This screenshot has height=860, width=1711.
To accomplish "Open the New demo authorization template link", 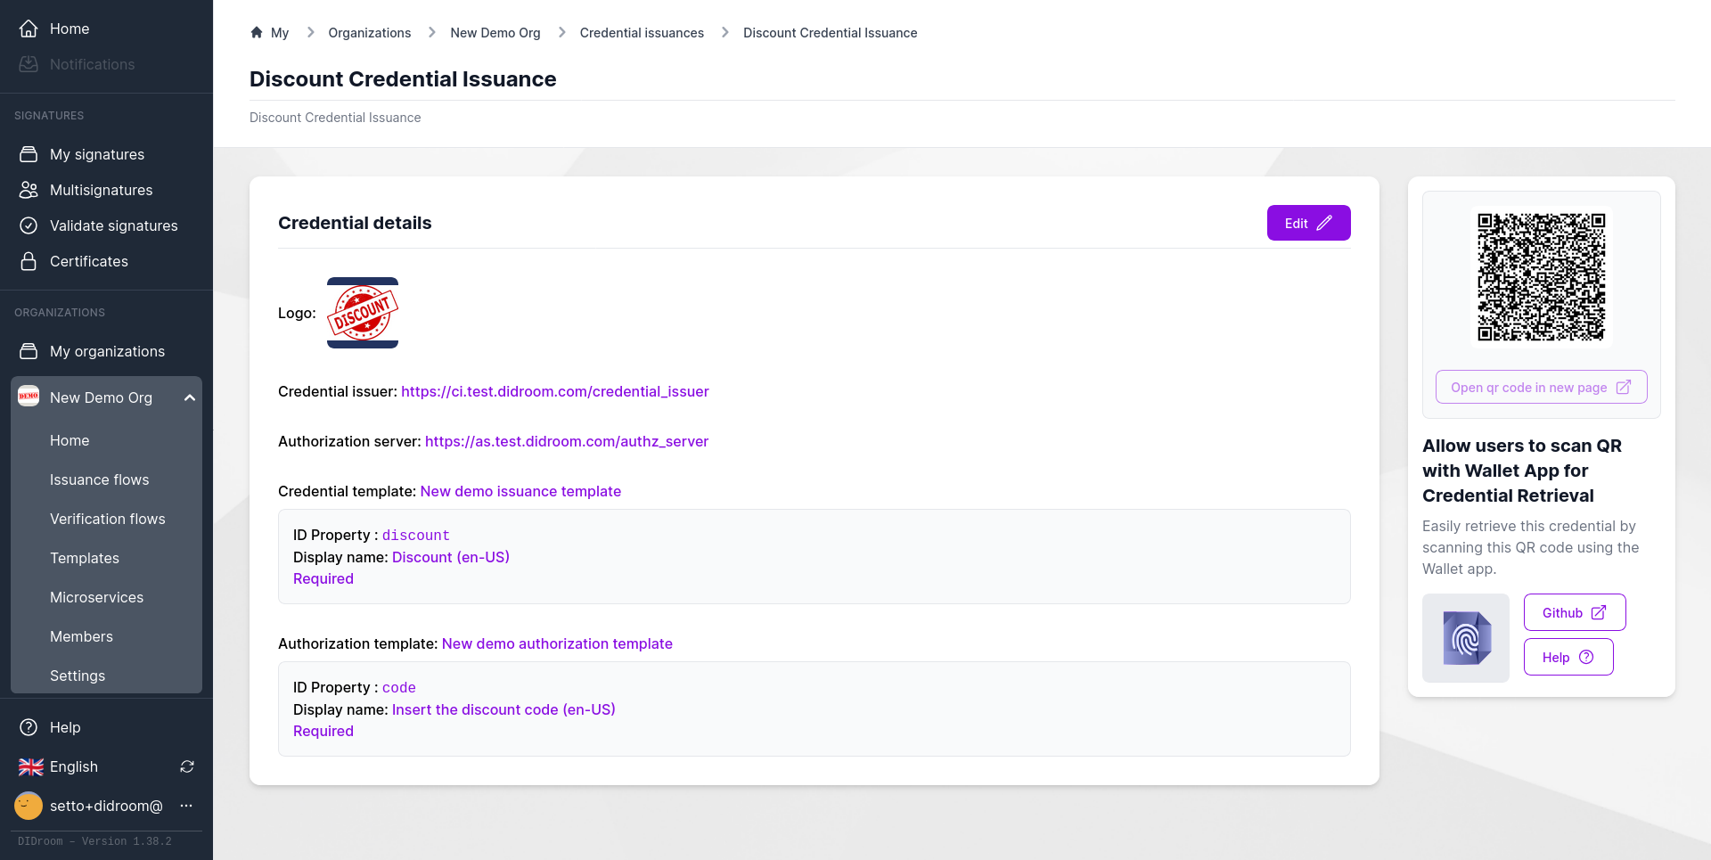I will [557, 643].
